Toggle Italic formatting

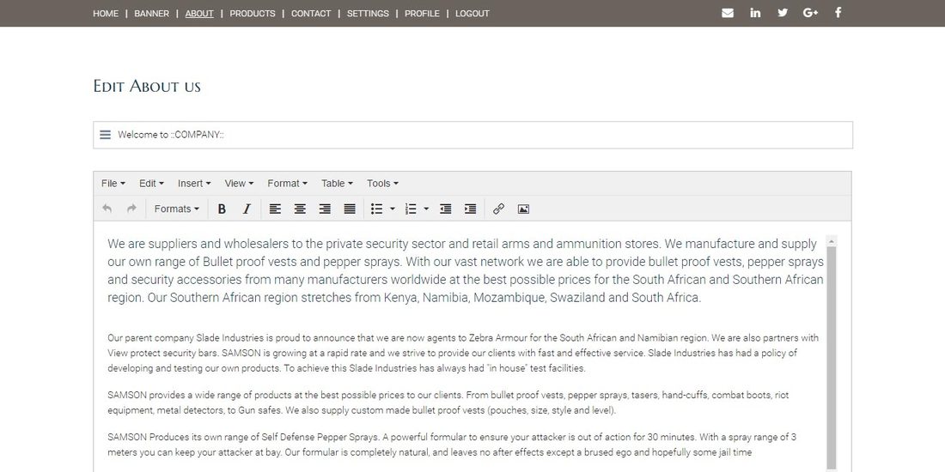[x=247, y=209]
